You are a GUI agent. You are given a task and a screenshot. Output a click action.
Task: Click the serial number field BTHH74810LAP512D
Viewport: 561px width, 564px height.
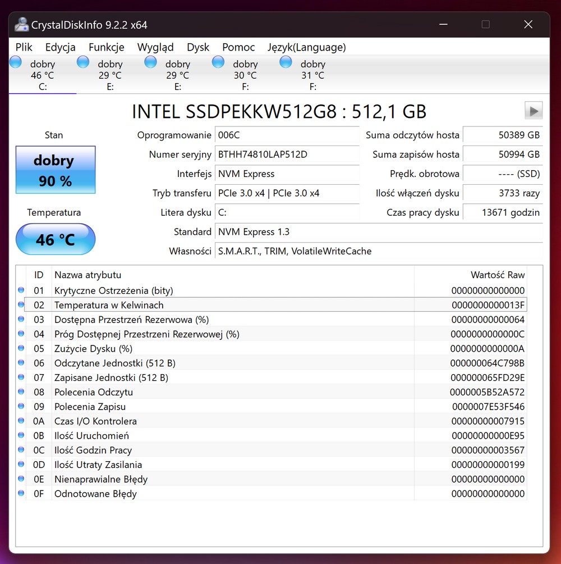(x=287, y=154)
